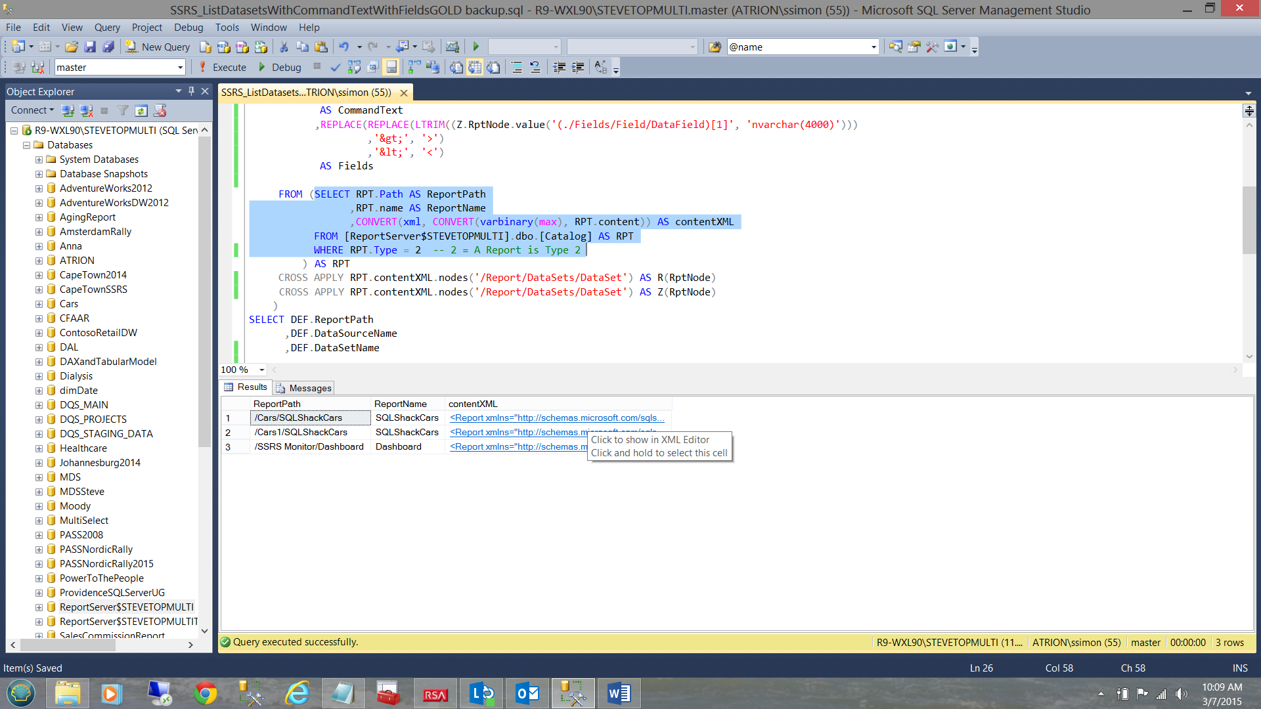
Task: Open contentXML link for /Cars/SQLShackCars row
Action: 556,418
